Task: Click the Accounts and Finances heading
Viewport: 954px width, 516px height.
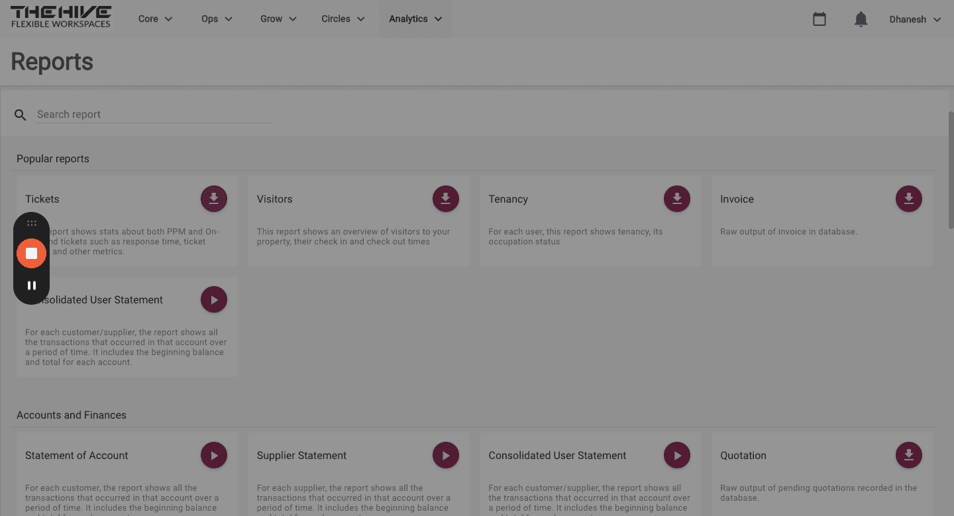Action: click(72, 415)
